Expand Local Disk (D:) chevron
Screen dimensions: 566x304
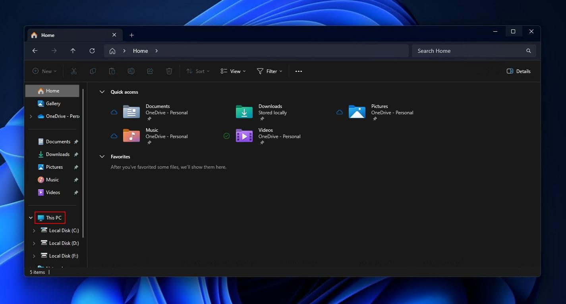(x=34, y=243)
